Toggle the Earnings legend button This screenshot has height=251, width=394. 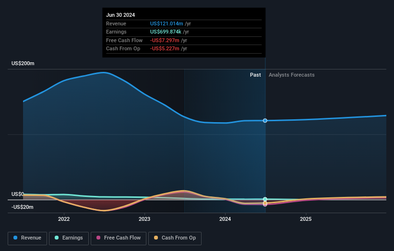click(x=69, y=238)
